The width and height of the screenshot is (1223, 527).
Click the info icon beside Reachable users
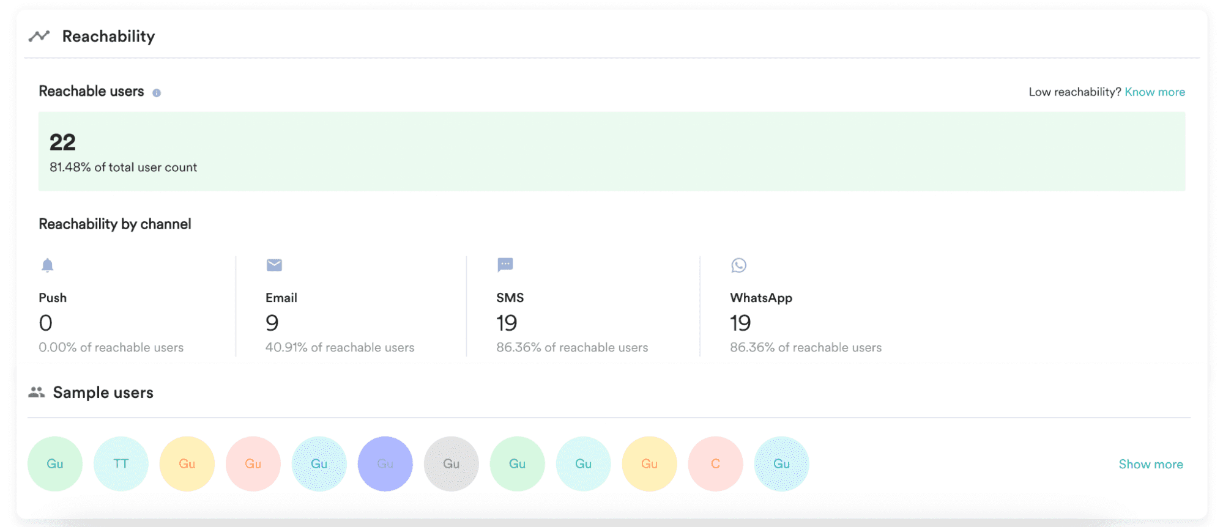point(157,93)
